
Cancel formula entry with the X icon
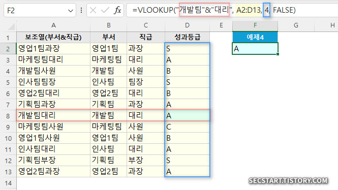click(93, 10)
